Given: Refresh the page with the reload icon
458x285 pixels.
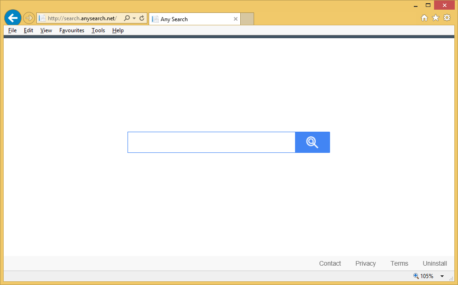Looking at the screenshot, I should pyautogui.click(x=142, y=18).
